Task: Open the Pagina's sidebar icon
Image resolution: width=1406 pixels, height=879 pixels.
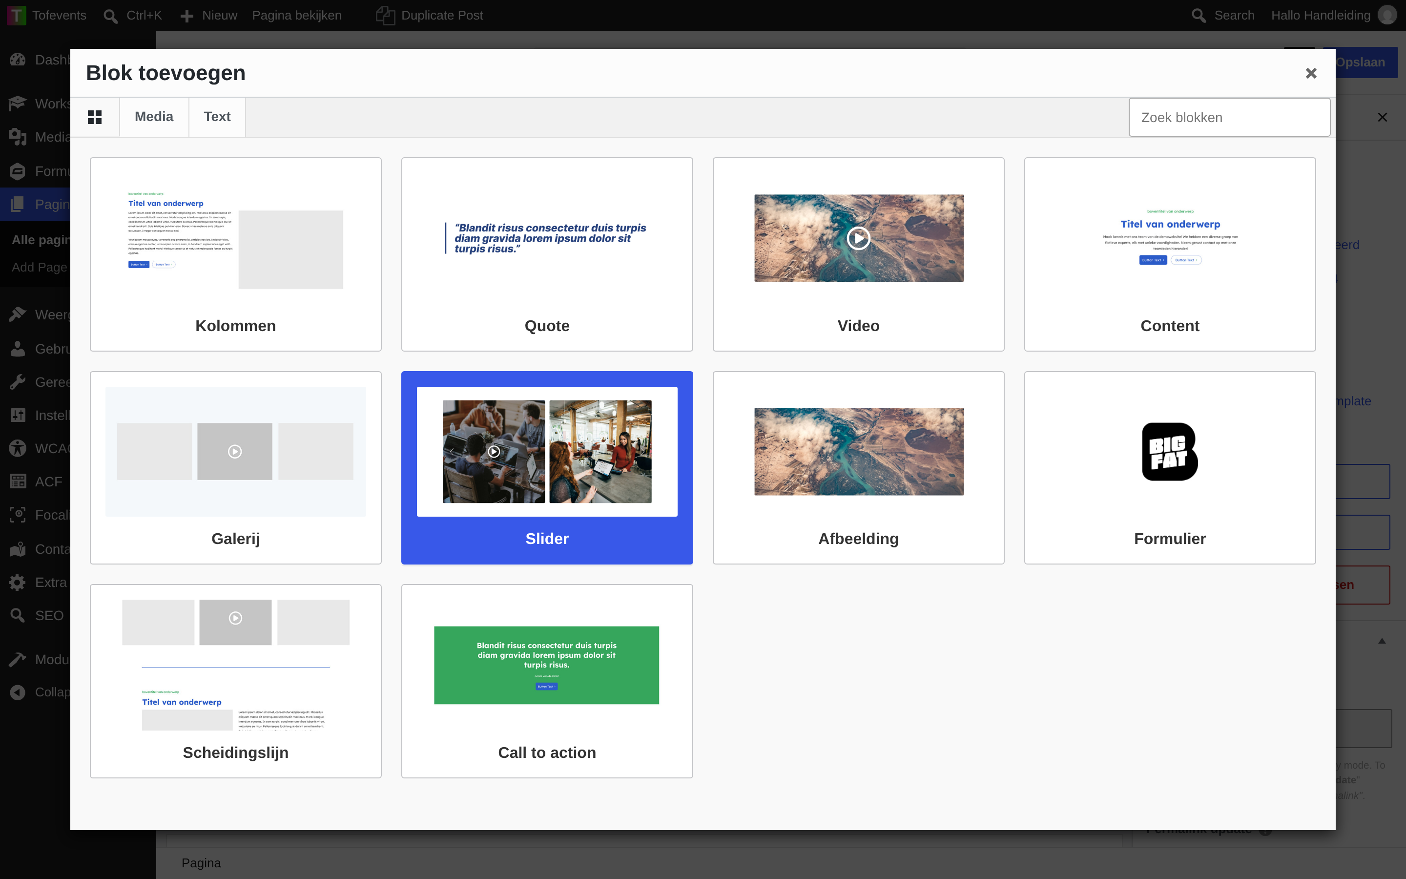Action: 18,204
